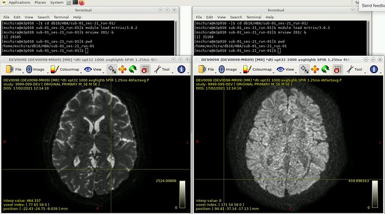Click info icon in right mrview toolbar
385x214 pixels.
[374, 69]
